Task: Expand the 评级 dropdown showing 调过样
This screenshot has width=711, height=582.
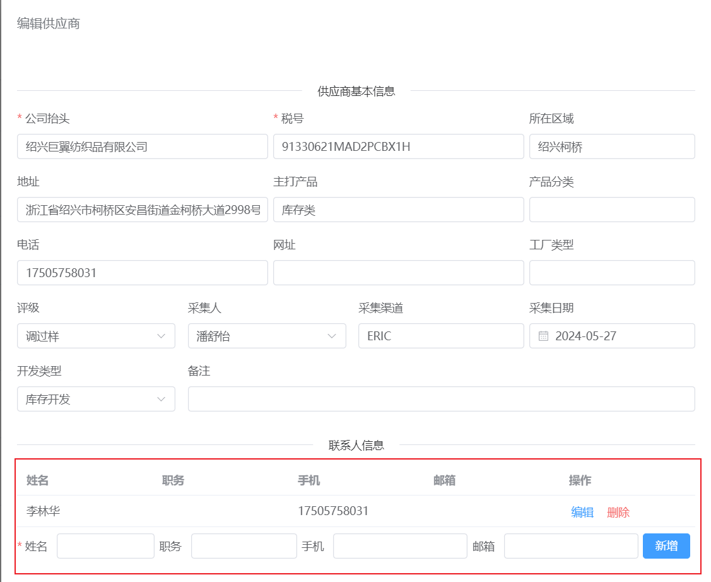Action: tap(96, 336)
